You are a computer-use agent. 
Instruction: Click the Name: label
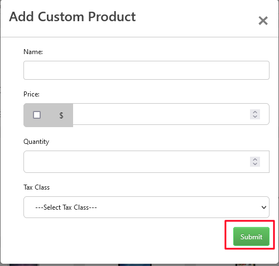point(33,52)
